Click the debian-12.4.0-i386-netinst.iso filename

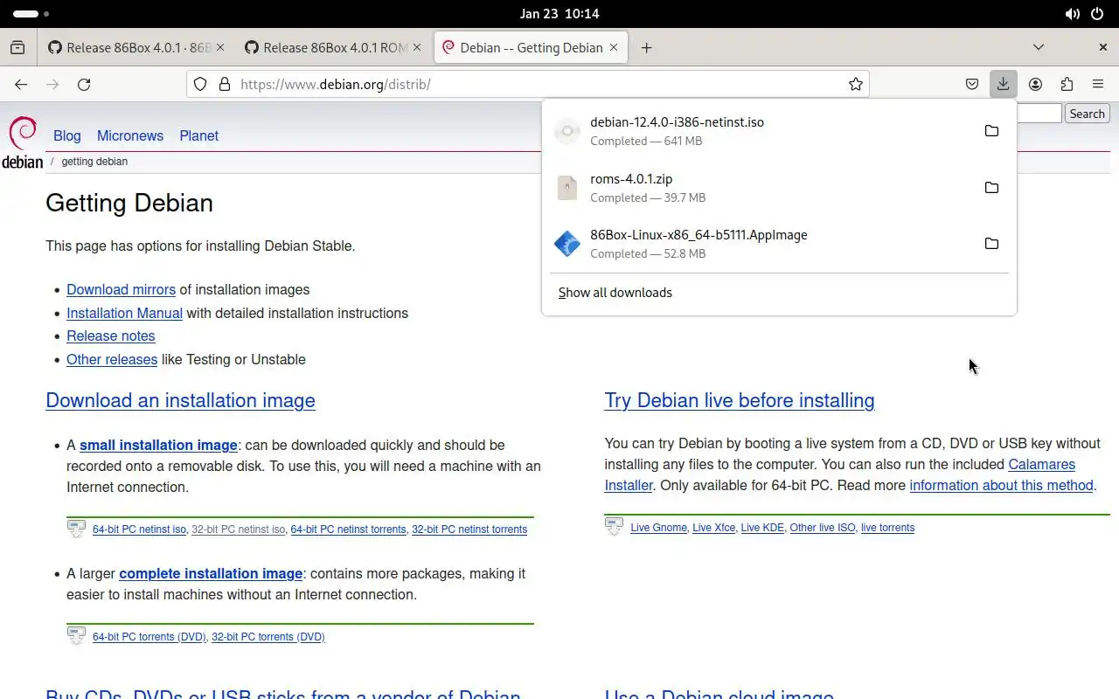(677, 122)
